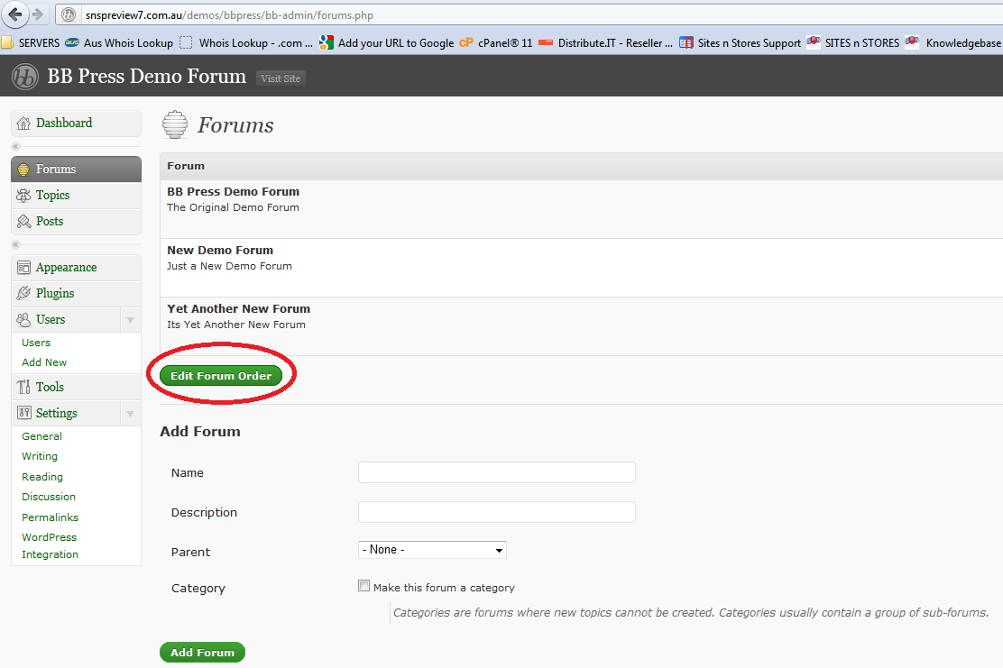Open Reading settings link
This screenshot has height=668, width=1003.
42,477
